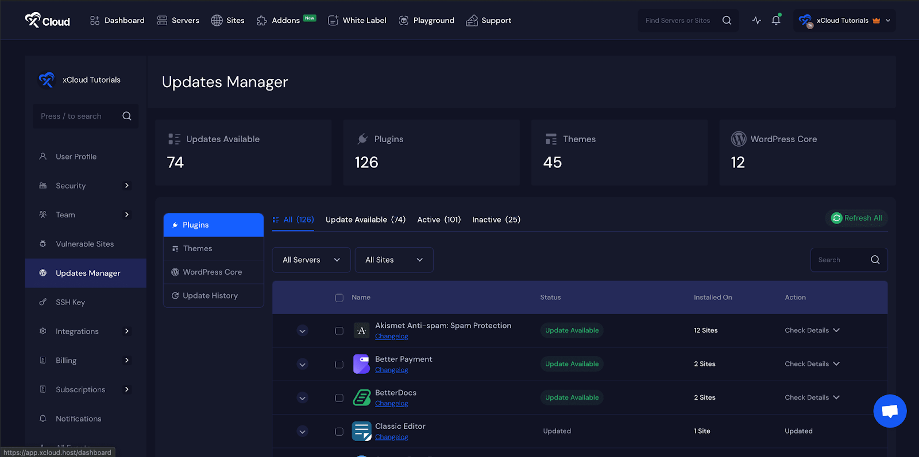Open the All Servers dropdown
Screen dimensions: 919x457
[x=311, y=260]
